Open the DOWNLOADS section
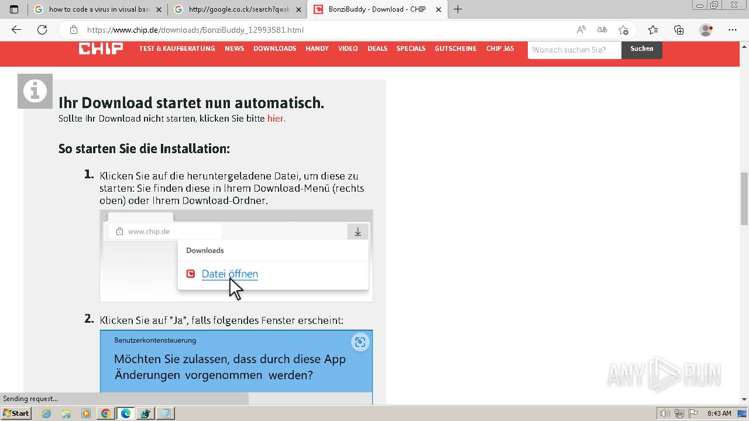This screenshot has width=749, height=421. 274,49
